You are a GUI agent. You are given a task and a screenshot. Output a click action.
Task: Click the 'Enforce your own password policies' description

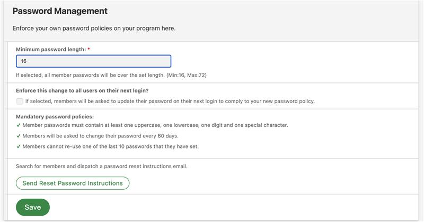94,29
